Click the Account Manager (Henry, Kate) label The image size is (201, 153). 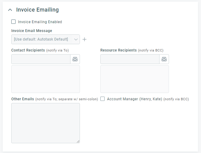(135, 99)
